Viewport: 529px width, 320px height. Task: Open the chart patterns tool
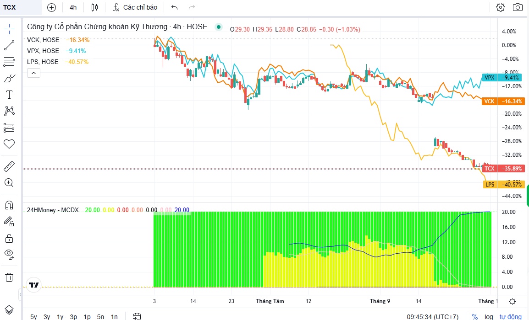pos(9,111)
